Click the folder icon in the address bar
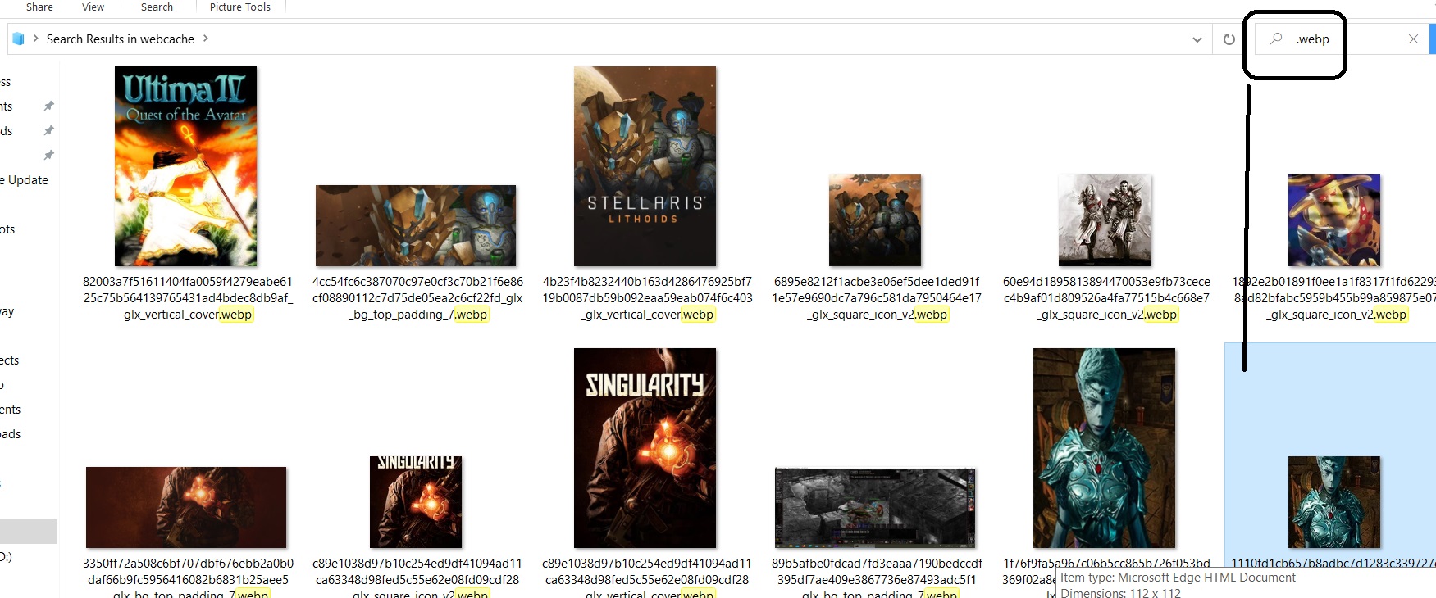Screen dimensions: 1436x598 (x=18, y=39)
